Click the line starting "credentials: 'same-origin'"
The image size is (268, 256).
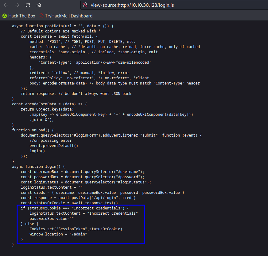(x=94, y=52)
